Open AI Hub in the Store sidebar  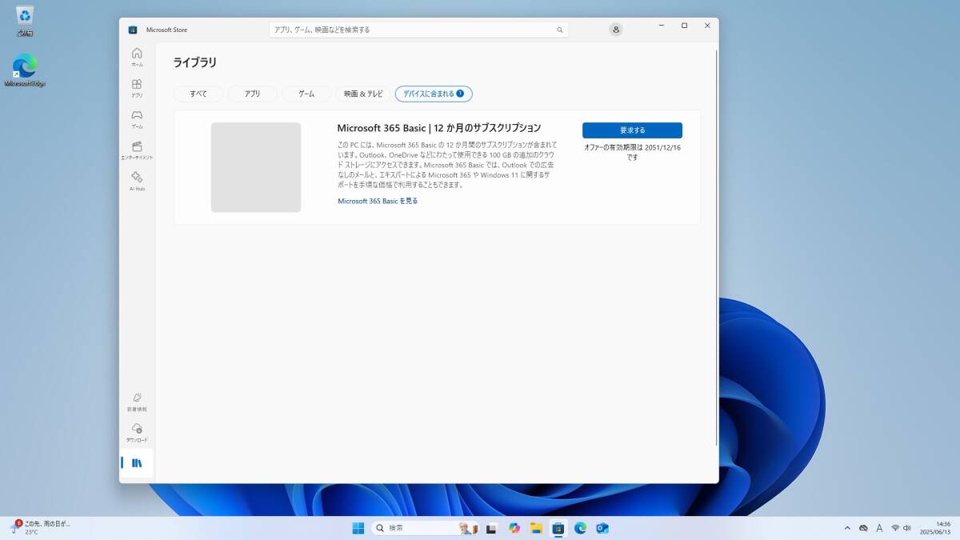click(137, 182)
